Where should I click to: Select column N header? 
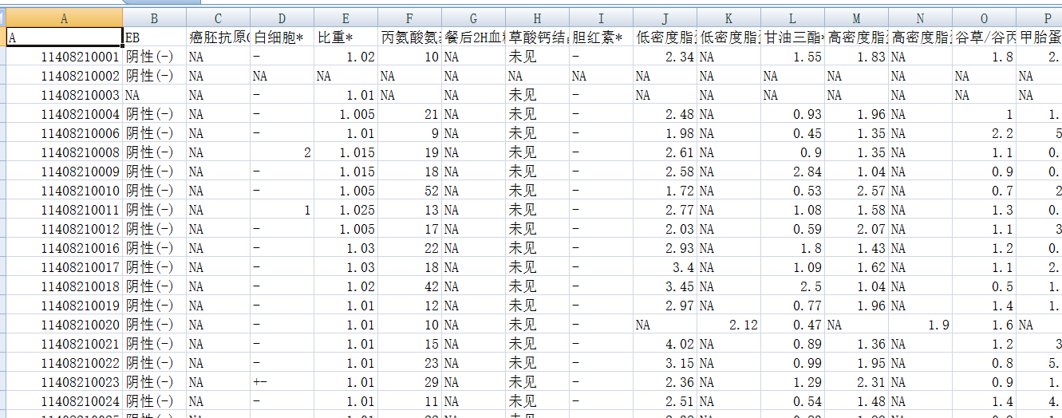[x=920, y=18]
